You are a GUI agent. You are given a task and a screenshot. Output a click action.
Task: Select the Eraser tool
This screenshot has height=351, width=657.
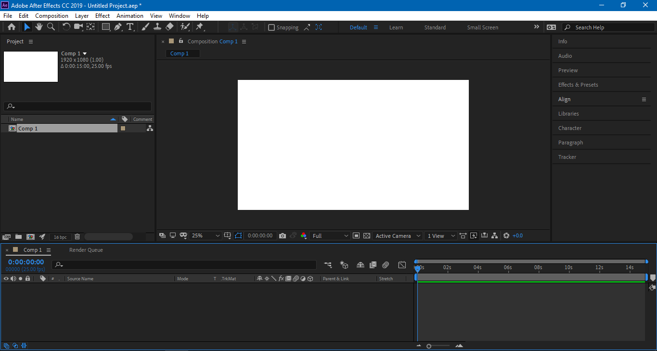[169, 27]
